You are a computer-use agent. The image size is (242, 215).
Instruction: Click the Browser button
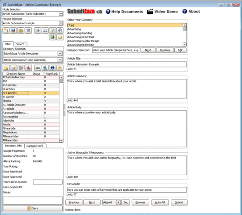click(x=140, y=202)
